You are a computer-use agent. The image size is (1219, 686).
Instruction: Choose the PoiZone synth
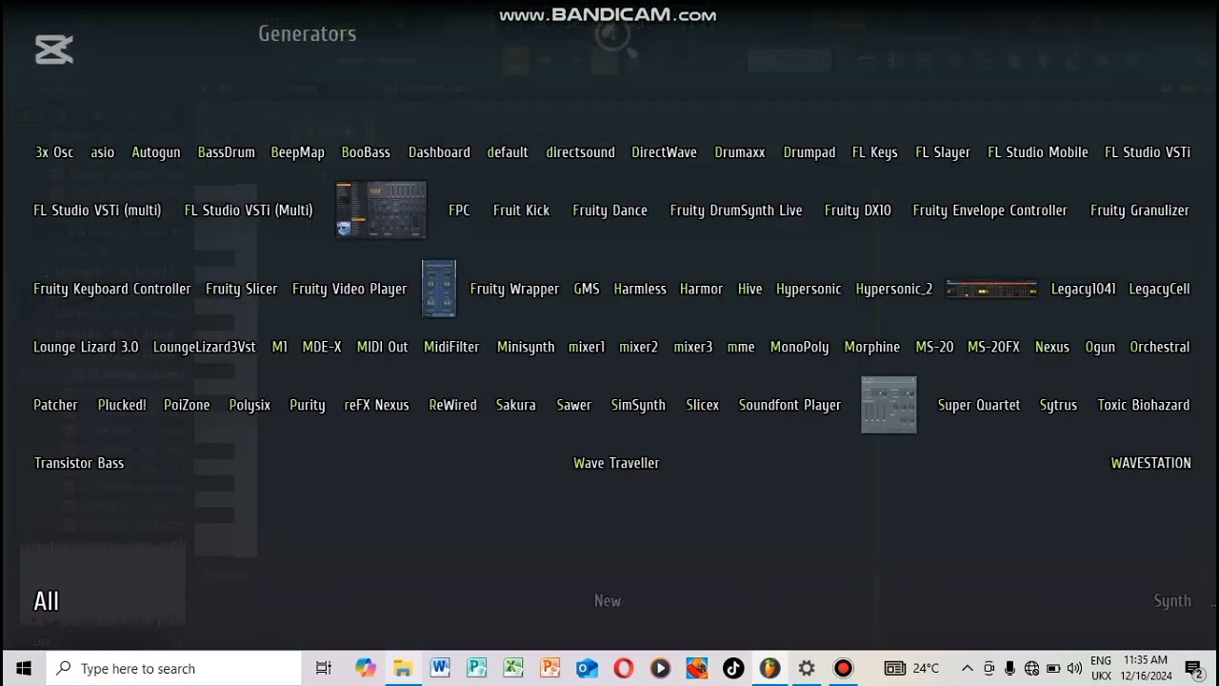[187, 405]
